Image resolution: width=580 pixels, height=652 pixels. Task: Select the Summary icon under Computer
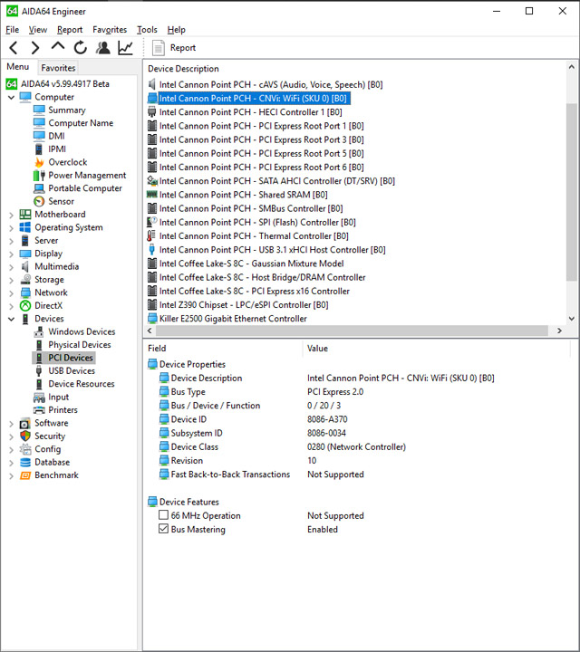[x=39, y=110]
